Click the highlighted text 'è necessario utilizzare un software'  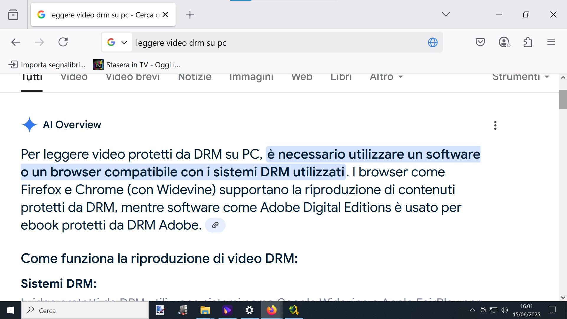pos(374,154)
